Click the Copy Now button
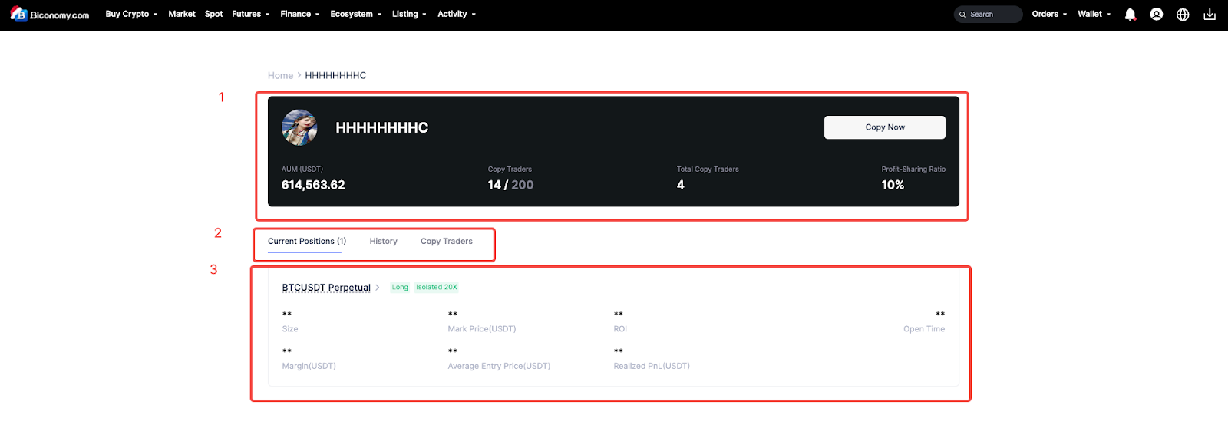This screenshot has width=1228, height=438. pos(884,127)
